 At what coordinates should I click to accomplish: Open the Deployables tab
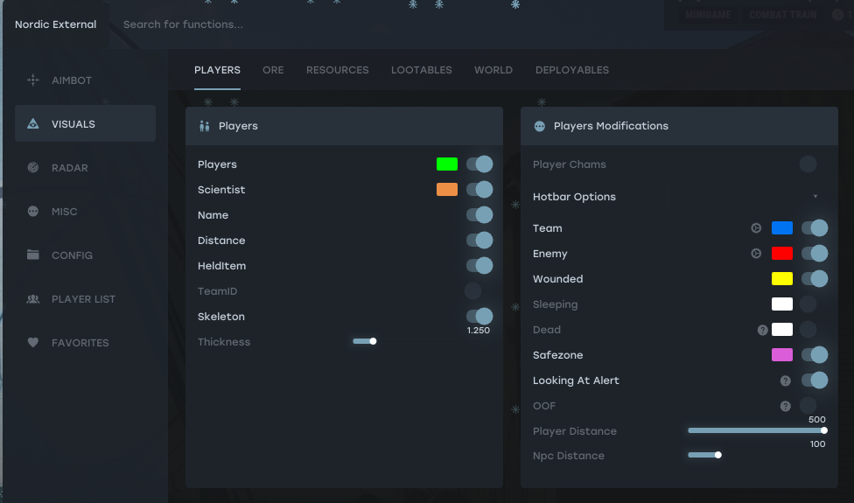572,70
